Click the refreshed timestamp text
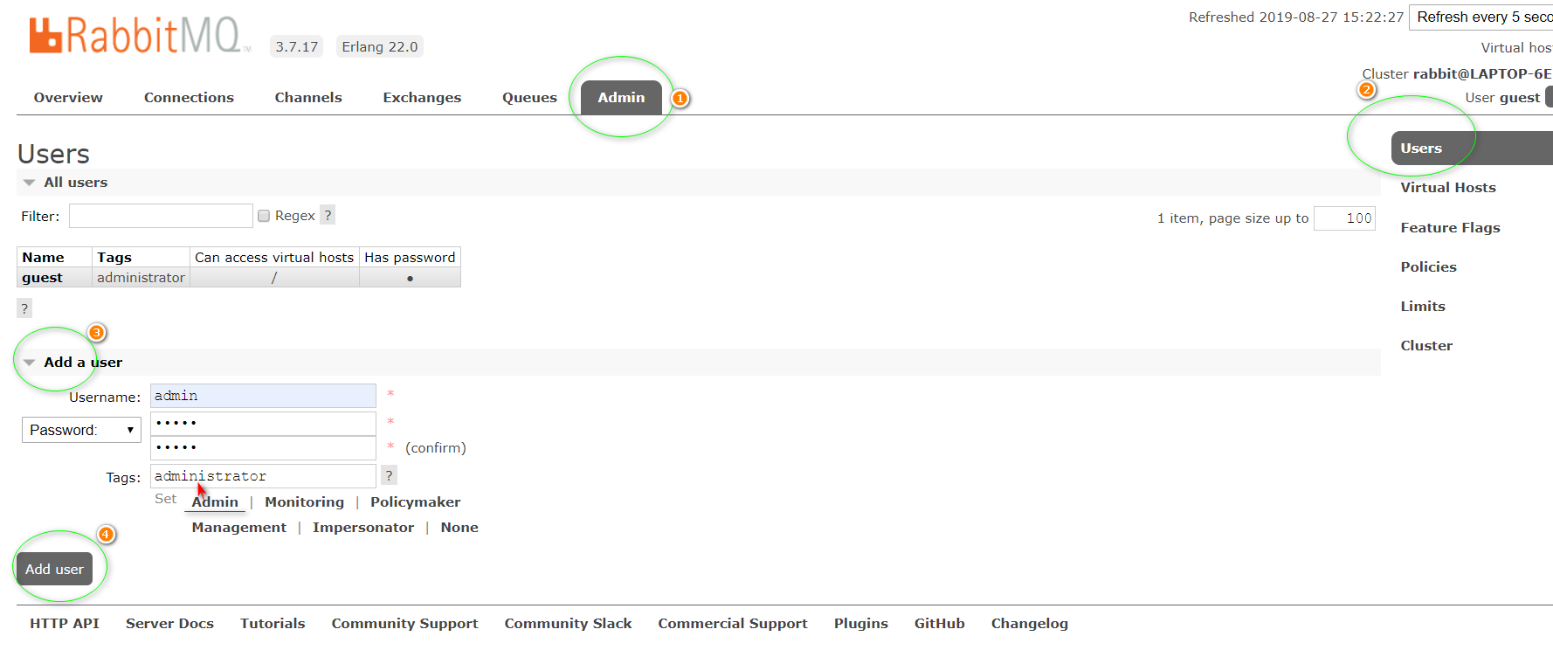 [x=1296, y=17]
